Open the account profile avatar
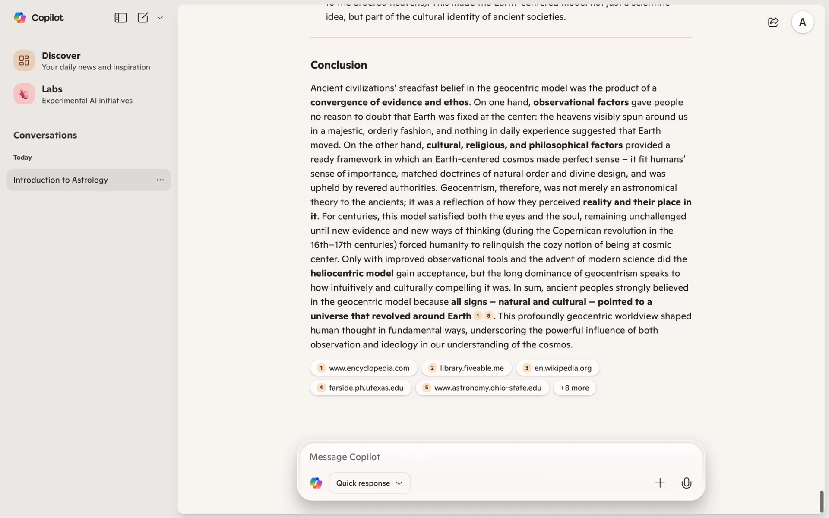The height and width of the screenshot is (518, 829). click(x=802, y=22)
